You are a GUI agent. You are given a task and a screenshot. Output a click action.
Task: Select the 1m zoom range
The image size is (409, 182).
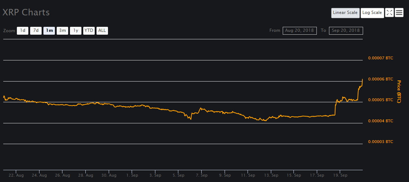[x=49, y=31]
